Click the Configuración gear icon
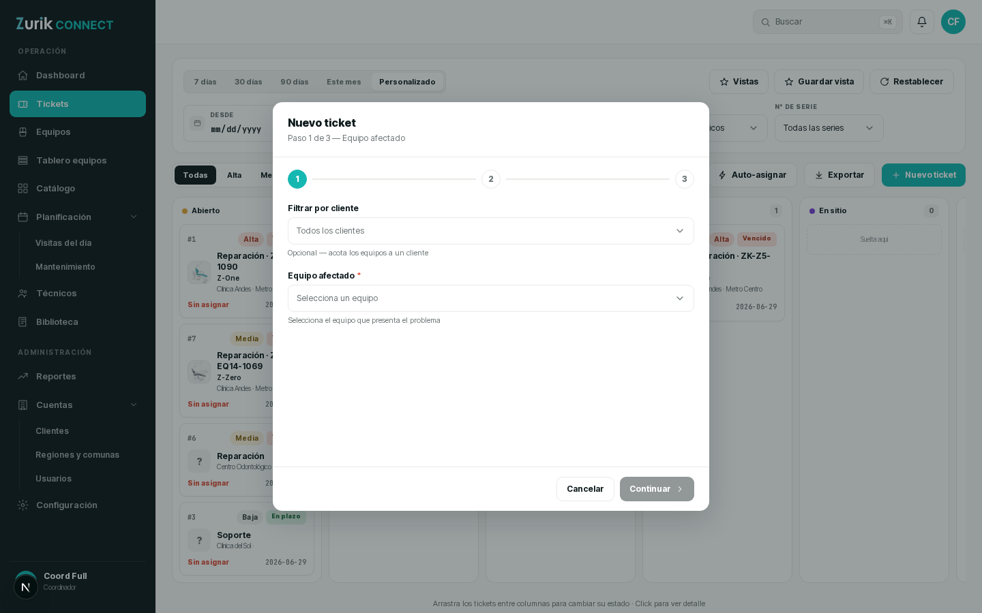 [x=23, y=505]
